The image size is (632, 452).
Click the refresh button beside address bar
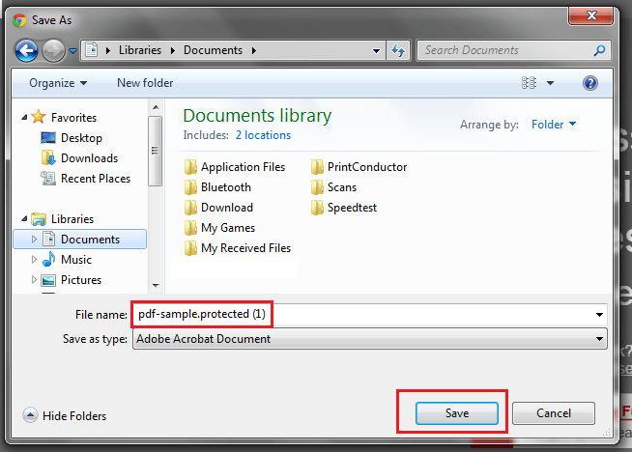pyautogui.click(x=399, y=50)
